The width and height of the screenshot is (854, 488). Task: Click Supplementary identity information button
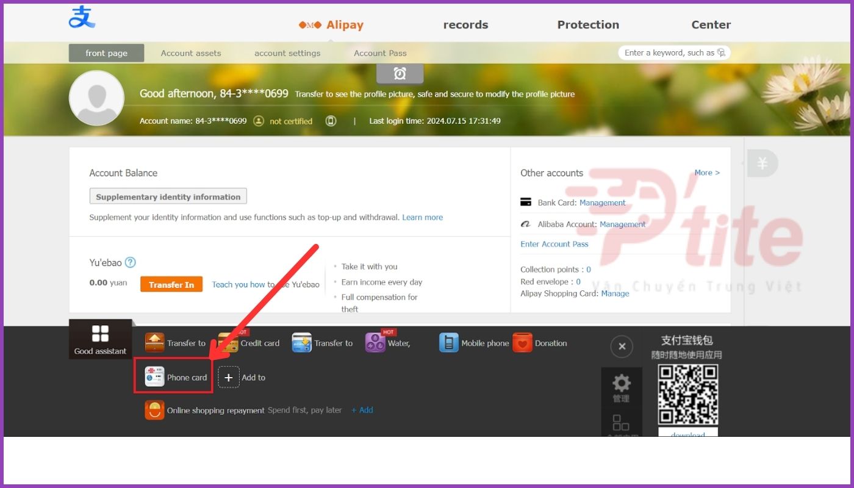click(x=168, y=196)
